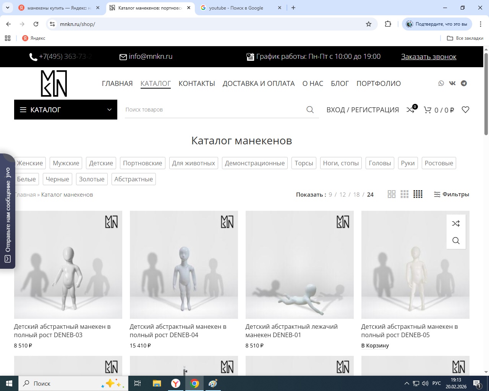
Task: Switch to three-column grid view
Action: click(x=405, y=194)
